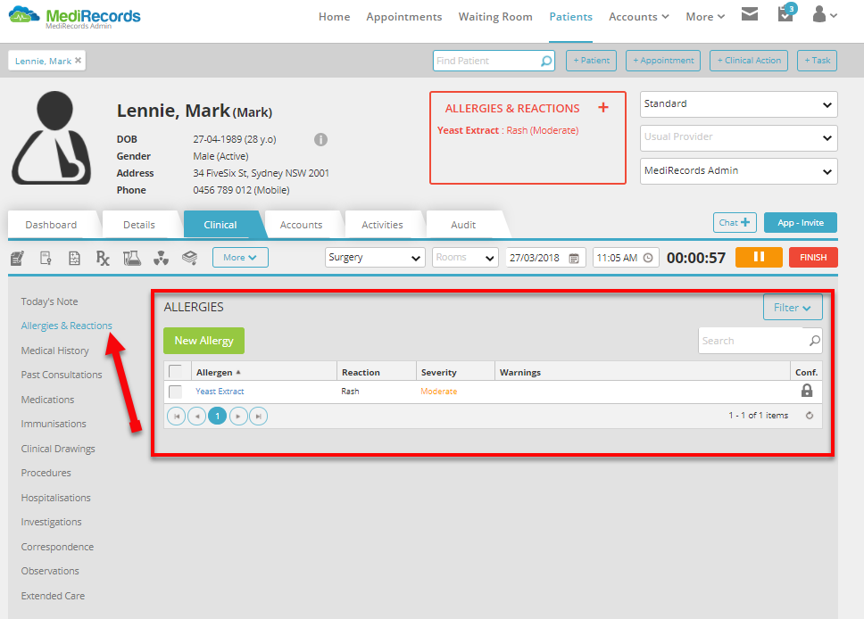The height and width of the screenshot is (619, 864).
Task: Open the Appointments menu
Action: (404, 17)
